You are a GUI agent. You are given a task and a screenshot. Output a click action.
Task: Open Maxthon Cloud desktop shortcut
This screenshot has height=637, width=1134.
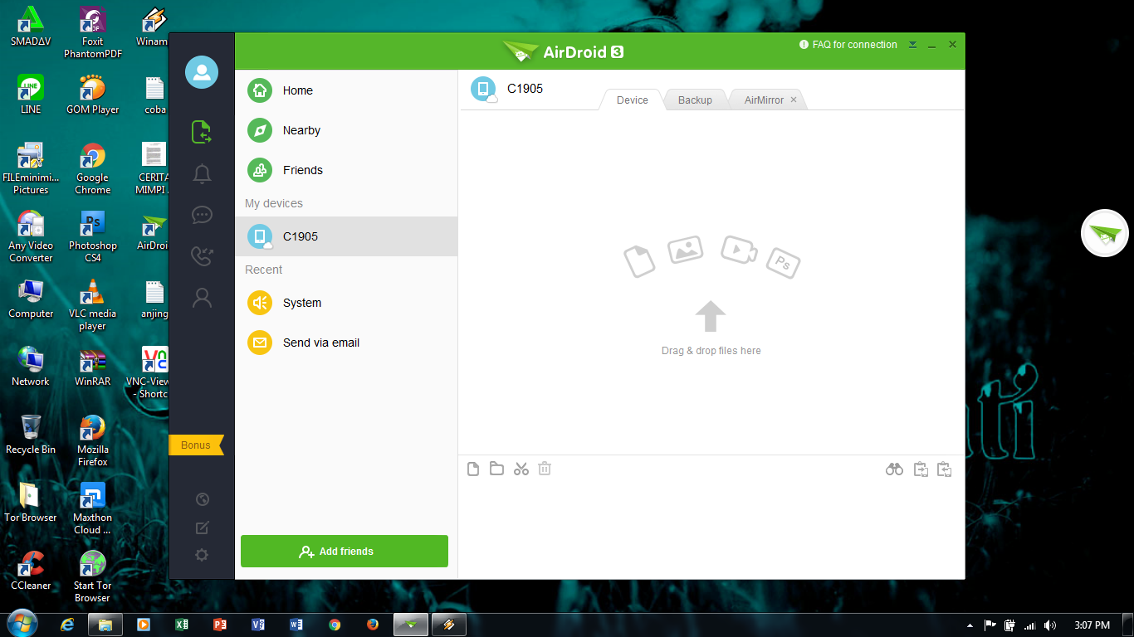[93, 508]
